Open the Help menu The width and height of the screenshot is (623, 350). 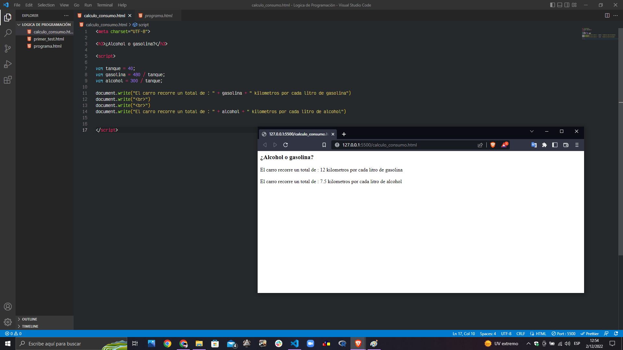pyautogui.click(x=122, y=5)
